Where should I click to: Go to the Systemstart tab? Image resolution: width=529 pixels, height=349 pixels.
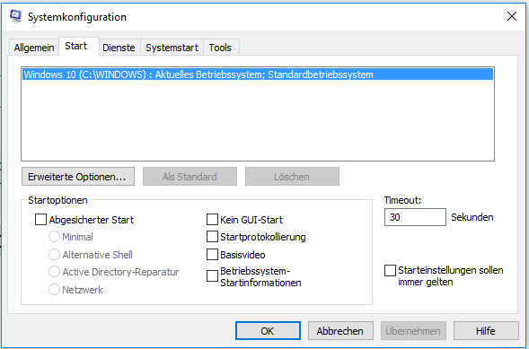click(x=172, y=48)
